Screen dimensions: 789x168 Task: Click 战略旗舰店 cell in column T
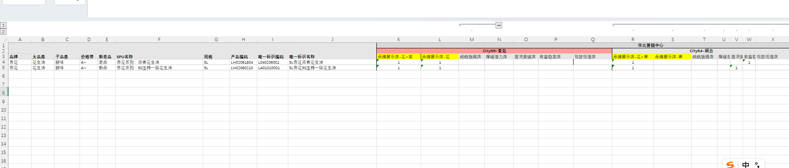[704, 56]
